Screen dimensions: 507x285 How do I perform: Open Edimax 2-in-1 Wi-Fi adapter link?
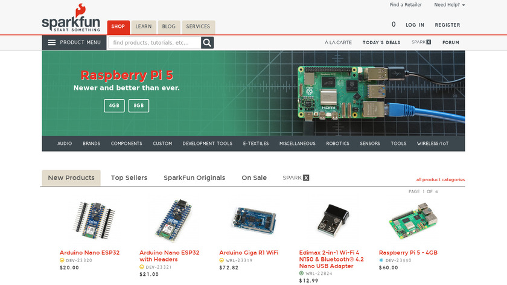pos(331,260)
